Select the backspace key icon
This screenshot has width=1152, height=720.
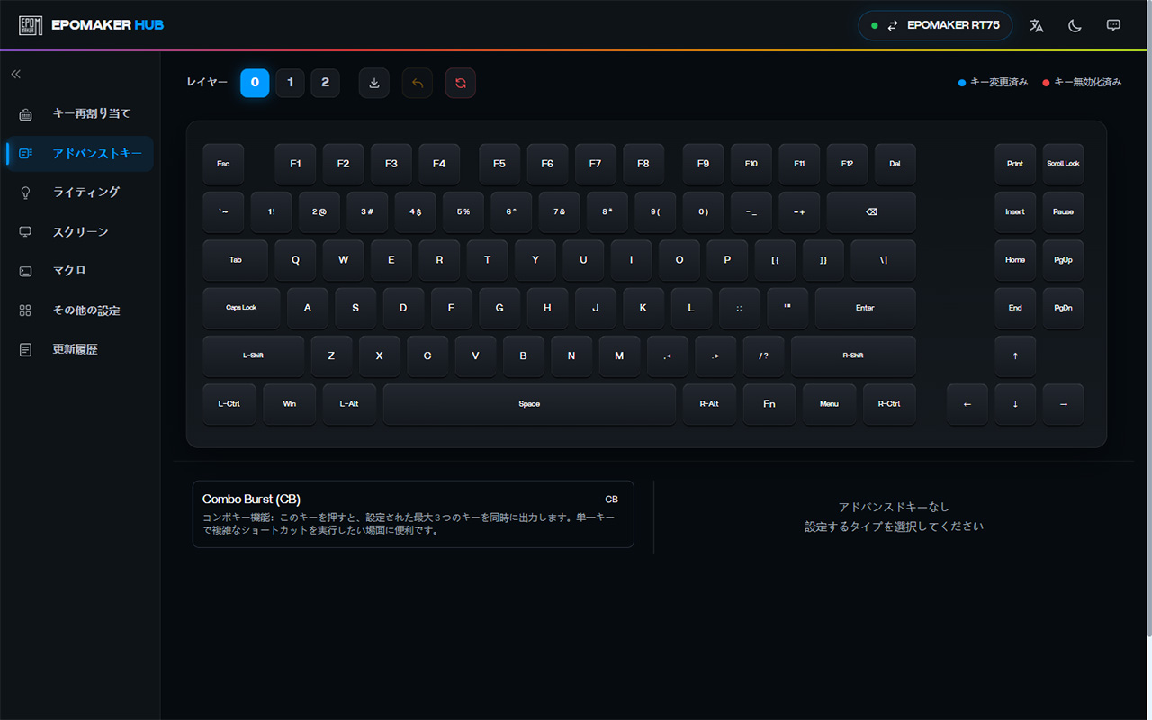click(x=871, y=212)
